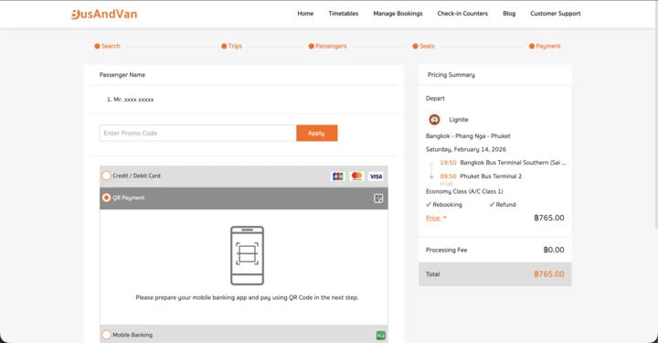Click the JCB card icon
658x343 pixels.
pos(338,177)
